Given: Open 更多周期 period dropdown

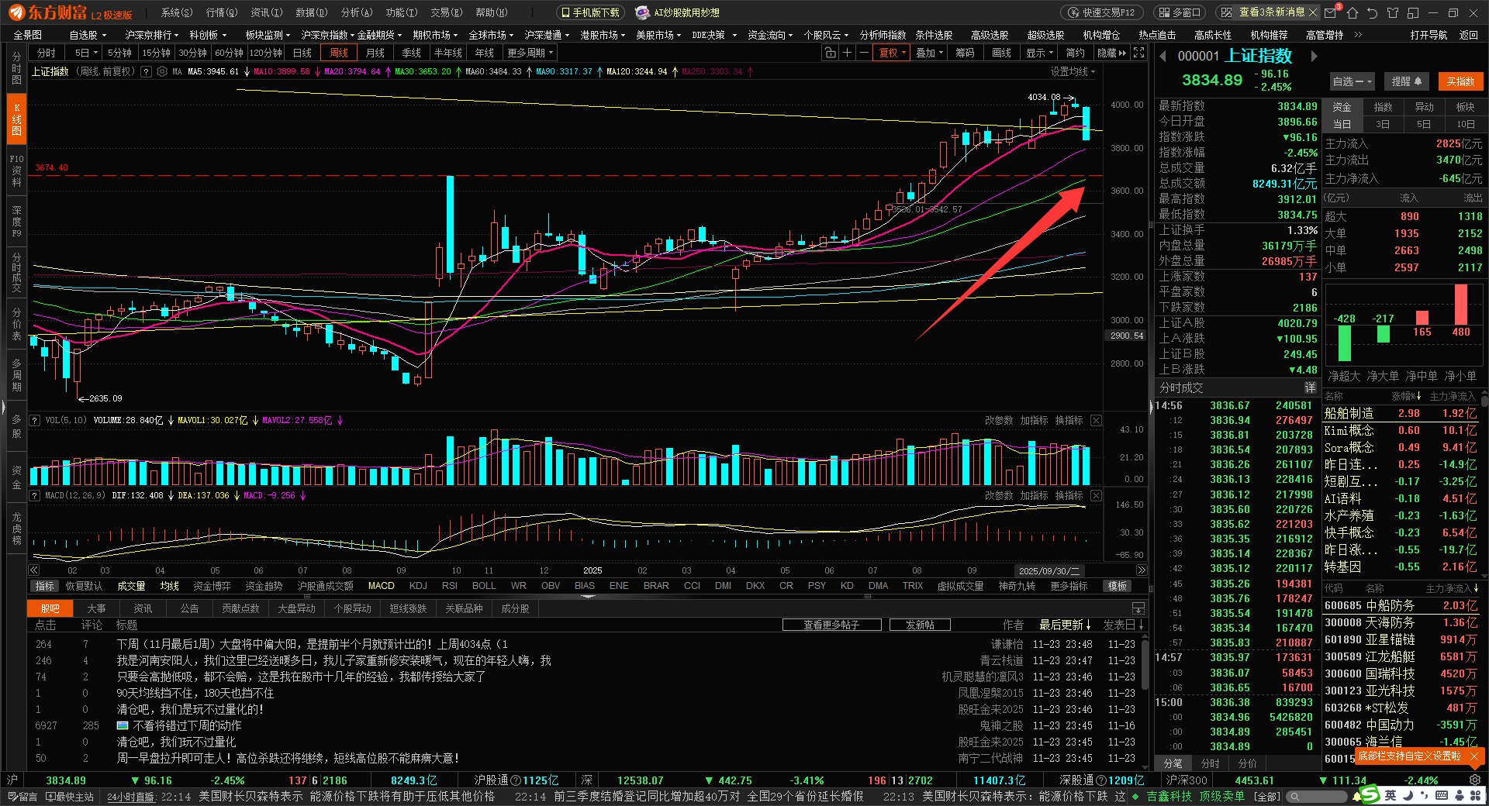Looking at the screenshot, I should point(530,53).
